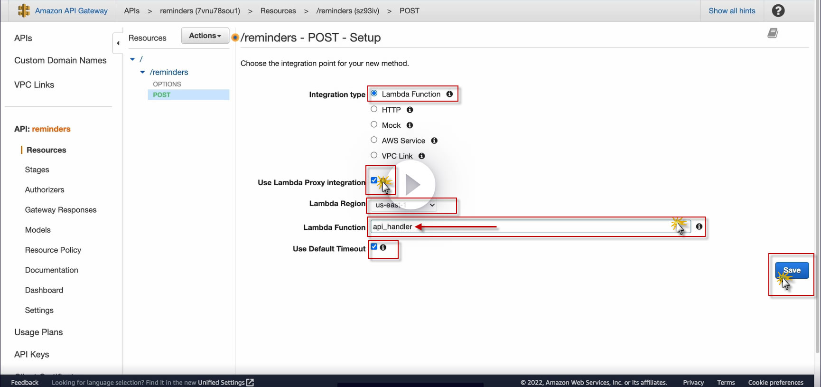This screenshot has height=387, width=821.
Task: Open Settings section in sidebar
Action: (39, 311)
